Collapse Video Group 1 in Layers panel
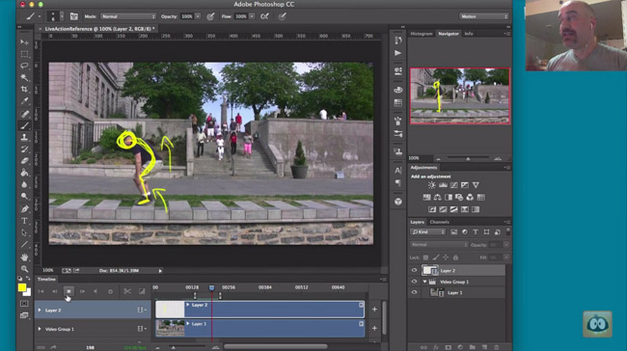Image resolution: width=627 pixels, height=351 pixels. pyautogui.click(x=424, y=282)
